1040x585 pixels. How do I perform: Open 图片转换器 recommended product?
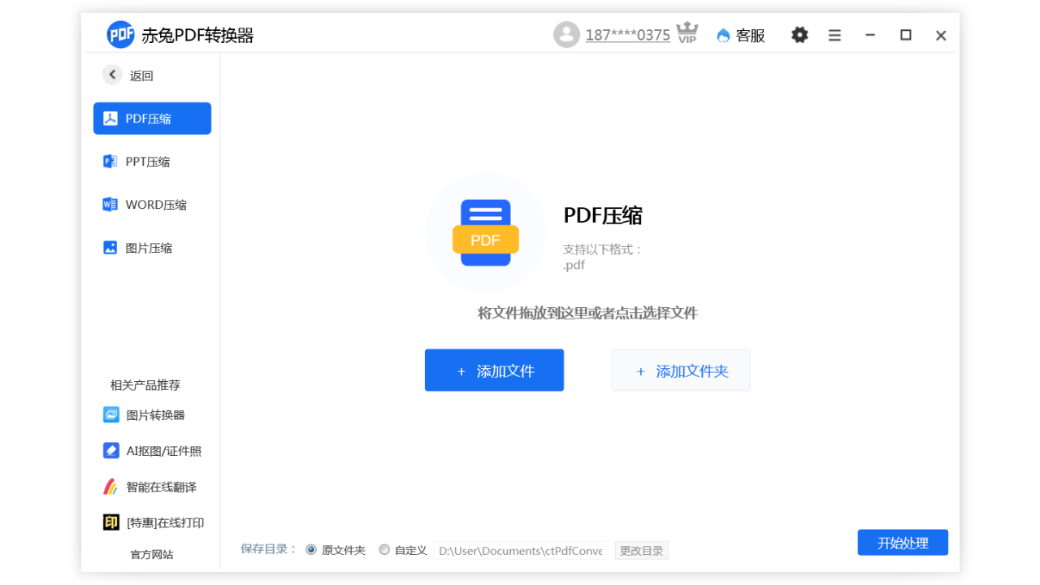pyautogui.click(x=145, y=415)
